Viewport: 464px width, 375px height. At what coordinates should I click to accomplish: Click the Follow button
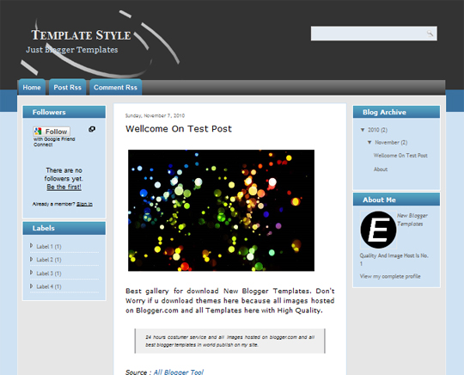pyautogui.click(x=52, y=132)
